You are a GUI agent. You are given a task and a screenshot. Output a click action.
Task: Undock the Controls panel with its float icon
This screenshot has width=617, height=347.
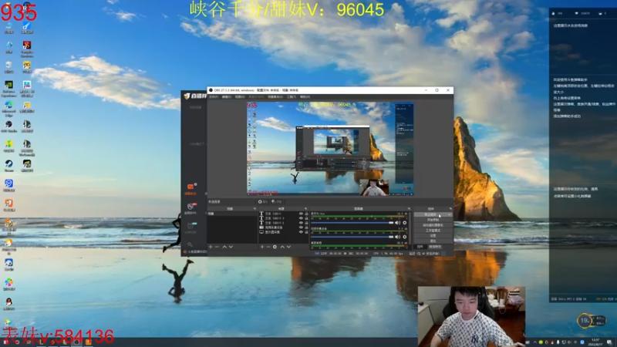pos(451,208)
